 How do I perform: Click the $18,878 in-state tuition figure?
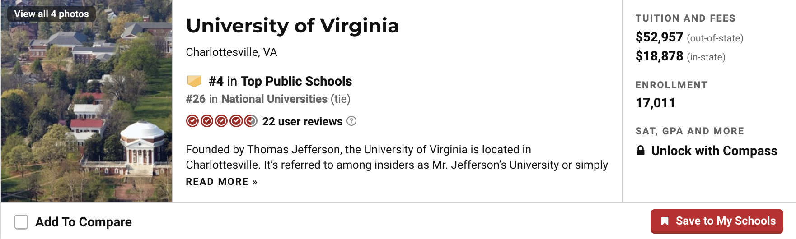pos(659,56)
